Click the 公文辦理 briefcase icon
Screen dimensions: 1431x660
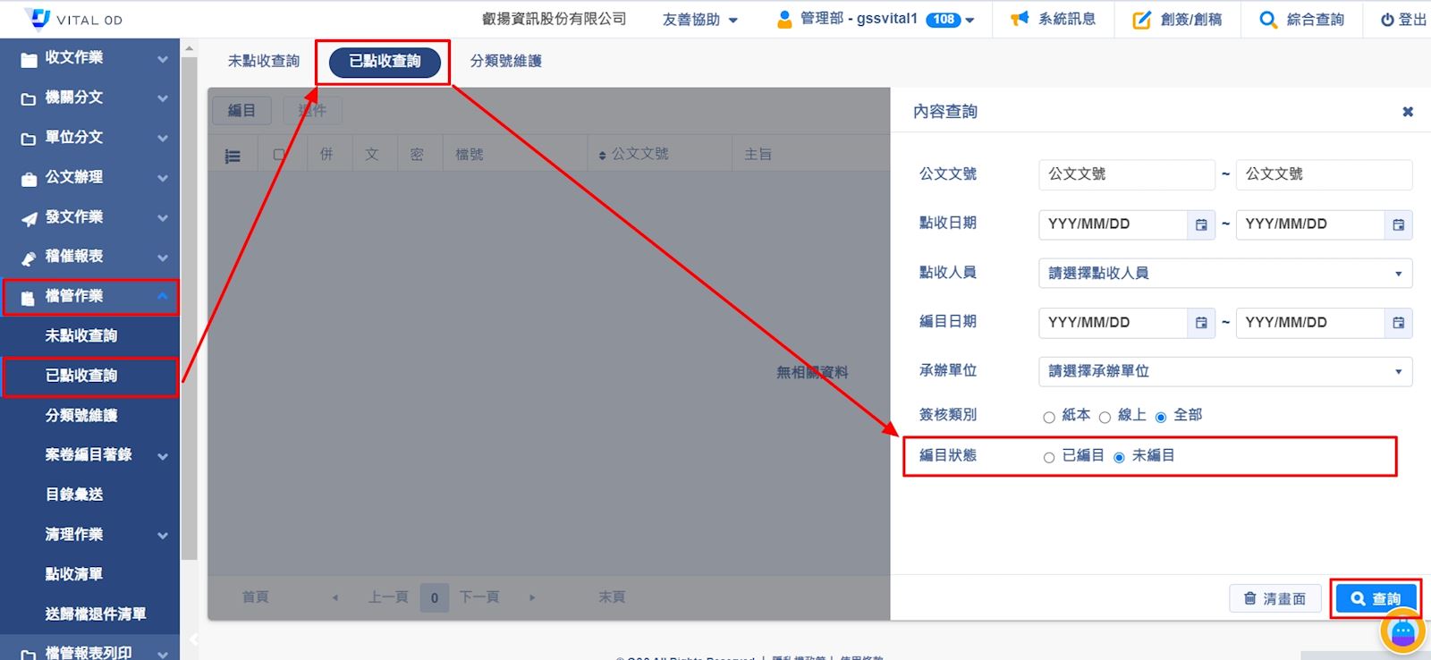[29, 179]
